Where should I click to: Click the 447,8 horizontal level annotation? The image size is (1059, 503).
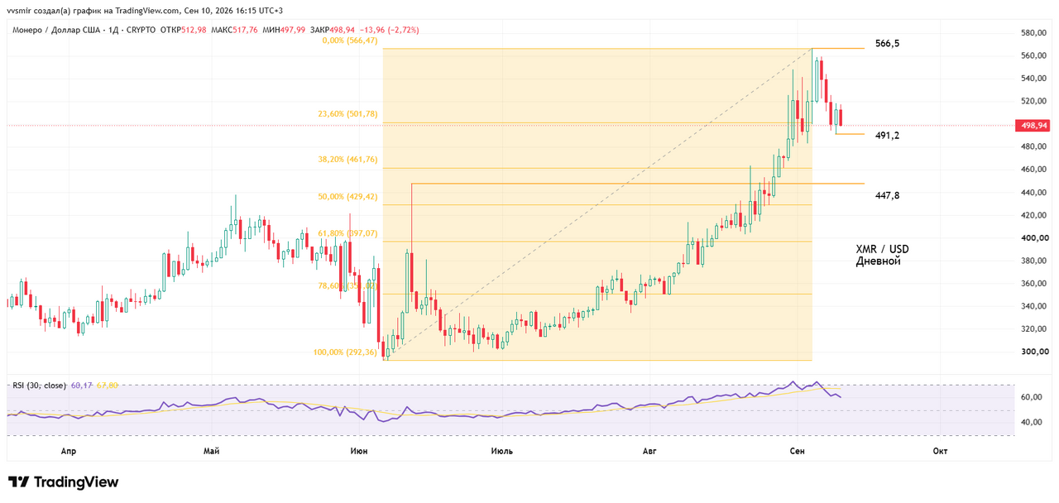887,195
